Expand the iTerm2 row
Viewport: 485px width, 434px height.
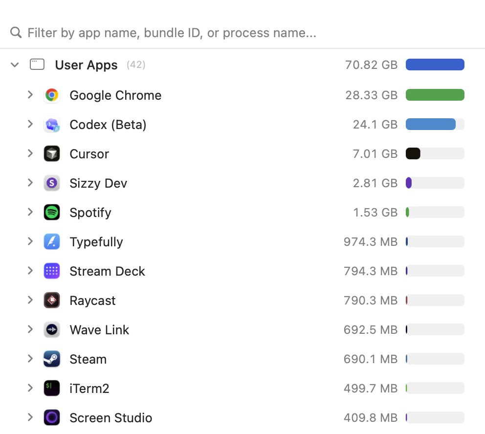pos(30,388)
